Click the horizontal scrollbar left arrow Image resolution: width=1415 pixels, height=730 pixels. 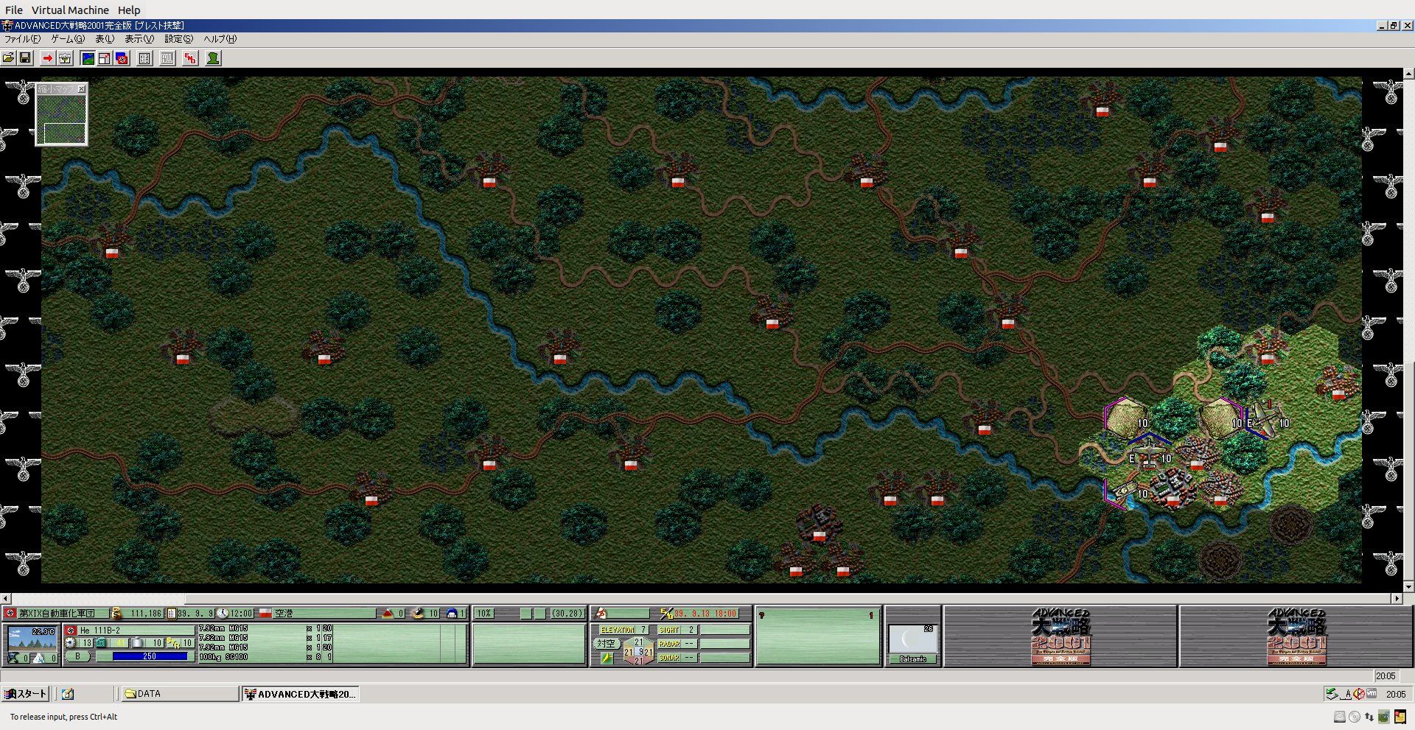point(5,598)
